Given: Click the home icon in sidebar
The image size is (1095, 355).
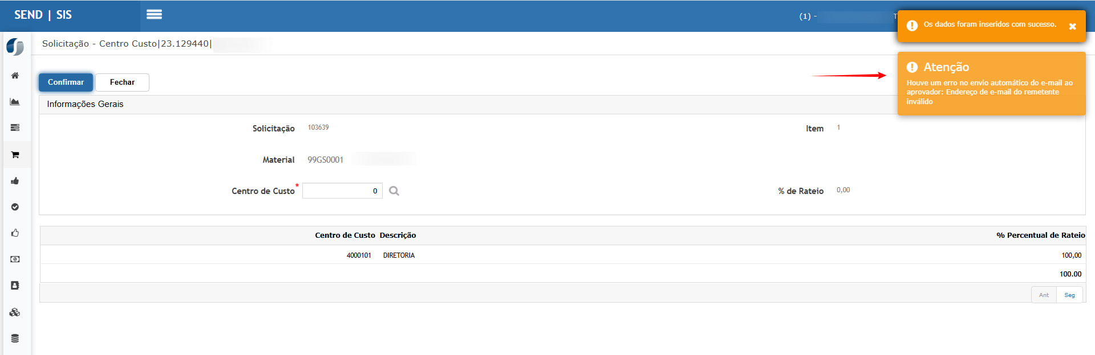Looking at the screenshot, I should point(15,76).
